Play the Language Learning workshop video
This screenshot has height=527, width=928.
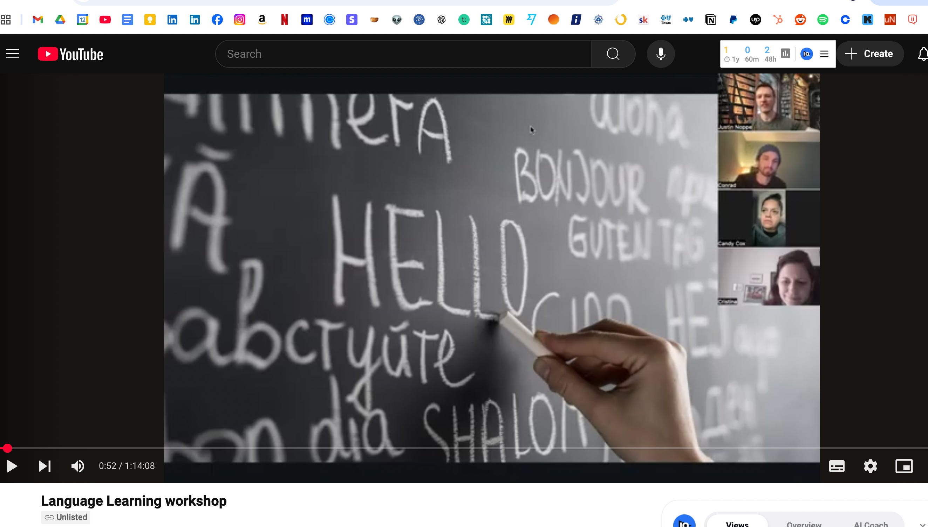pos(12,466)
